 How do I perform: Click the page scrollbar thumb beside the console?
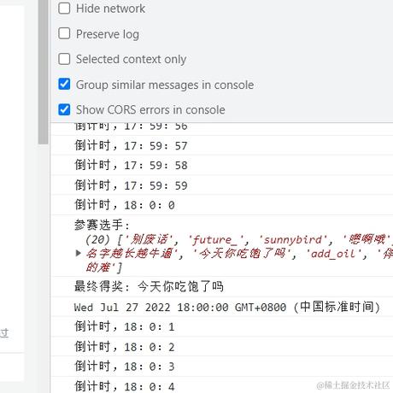44,71
